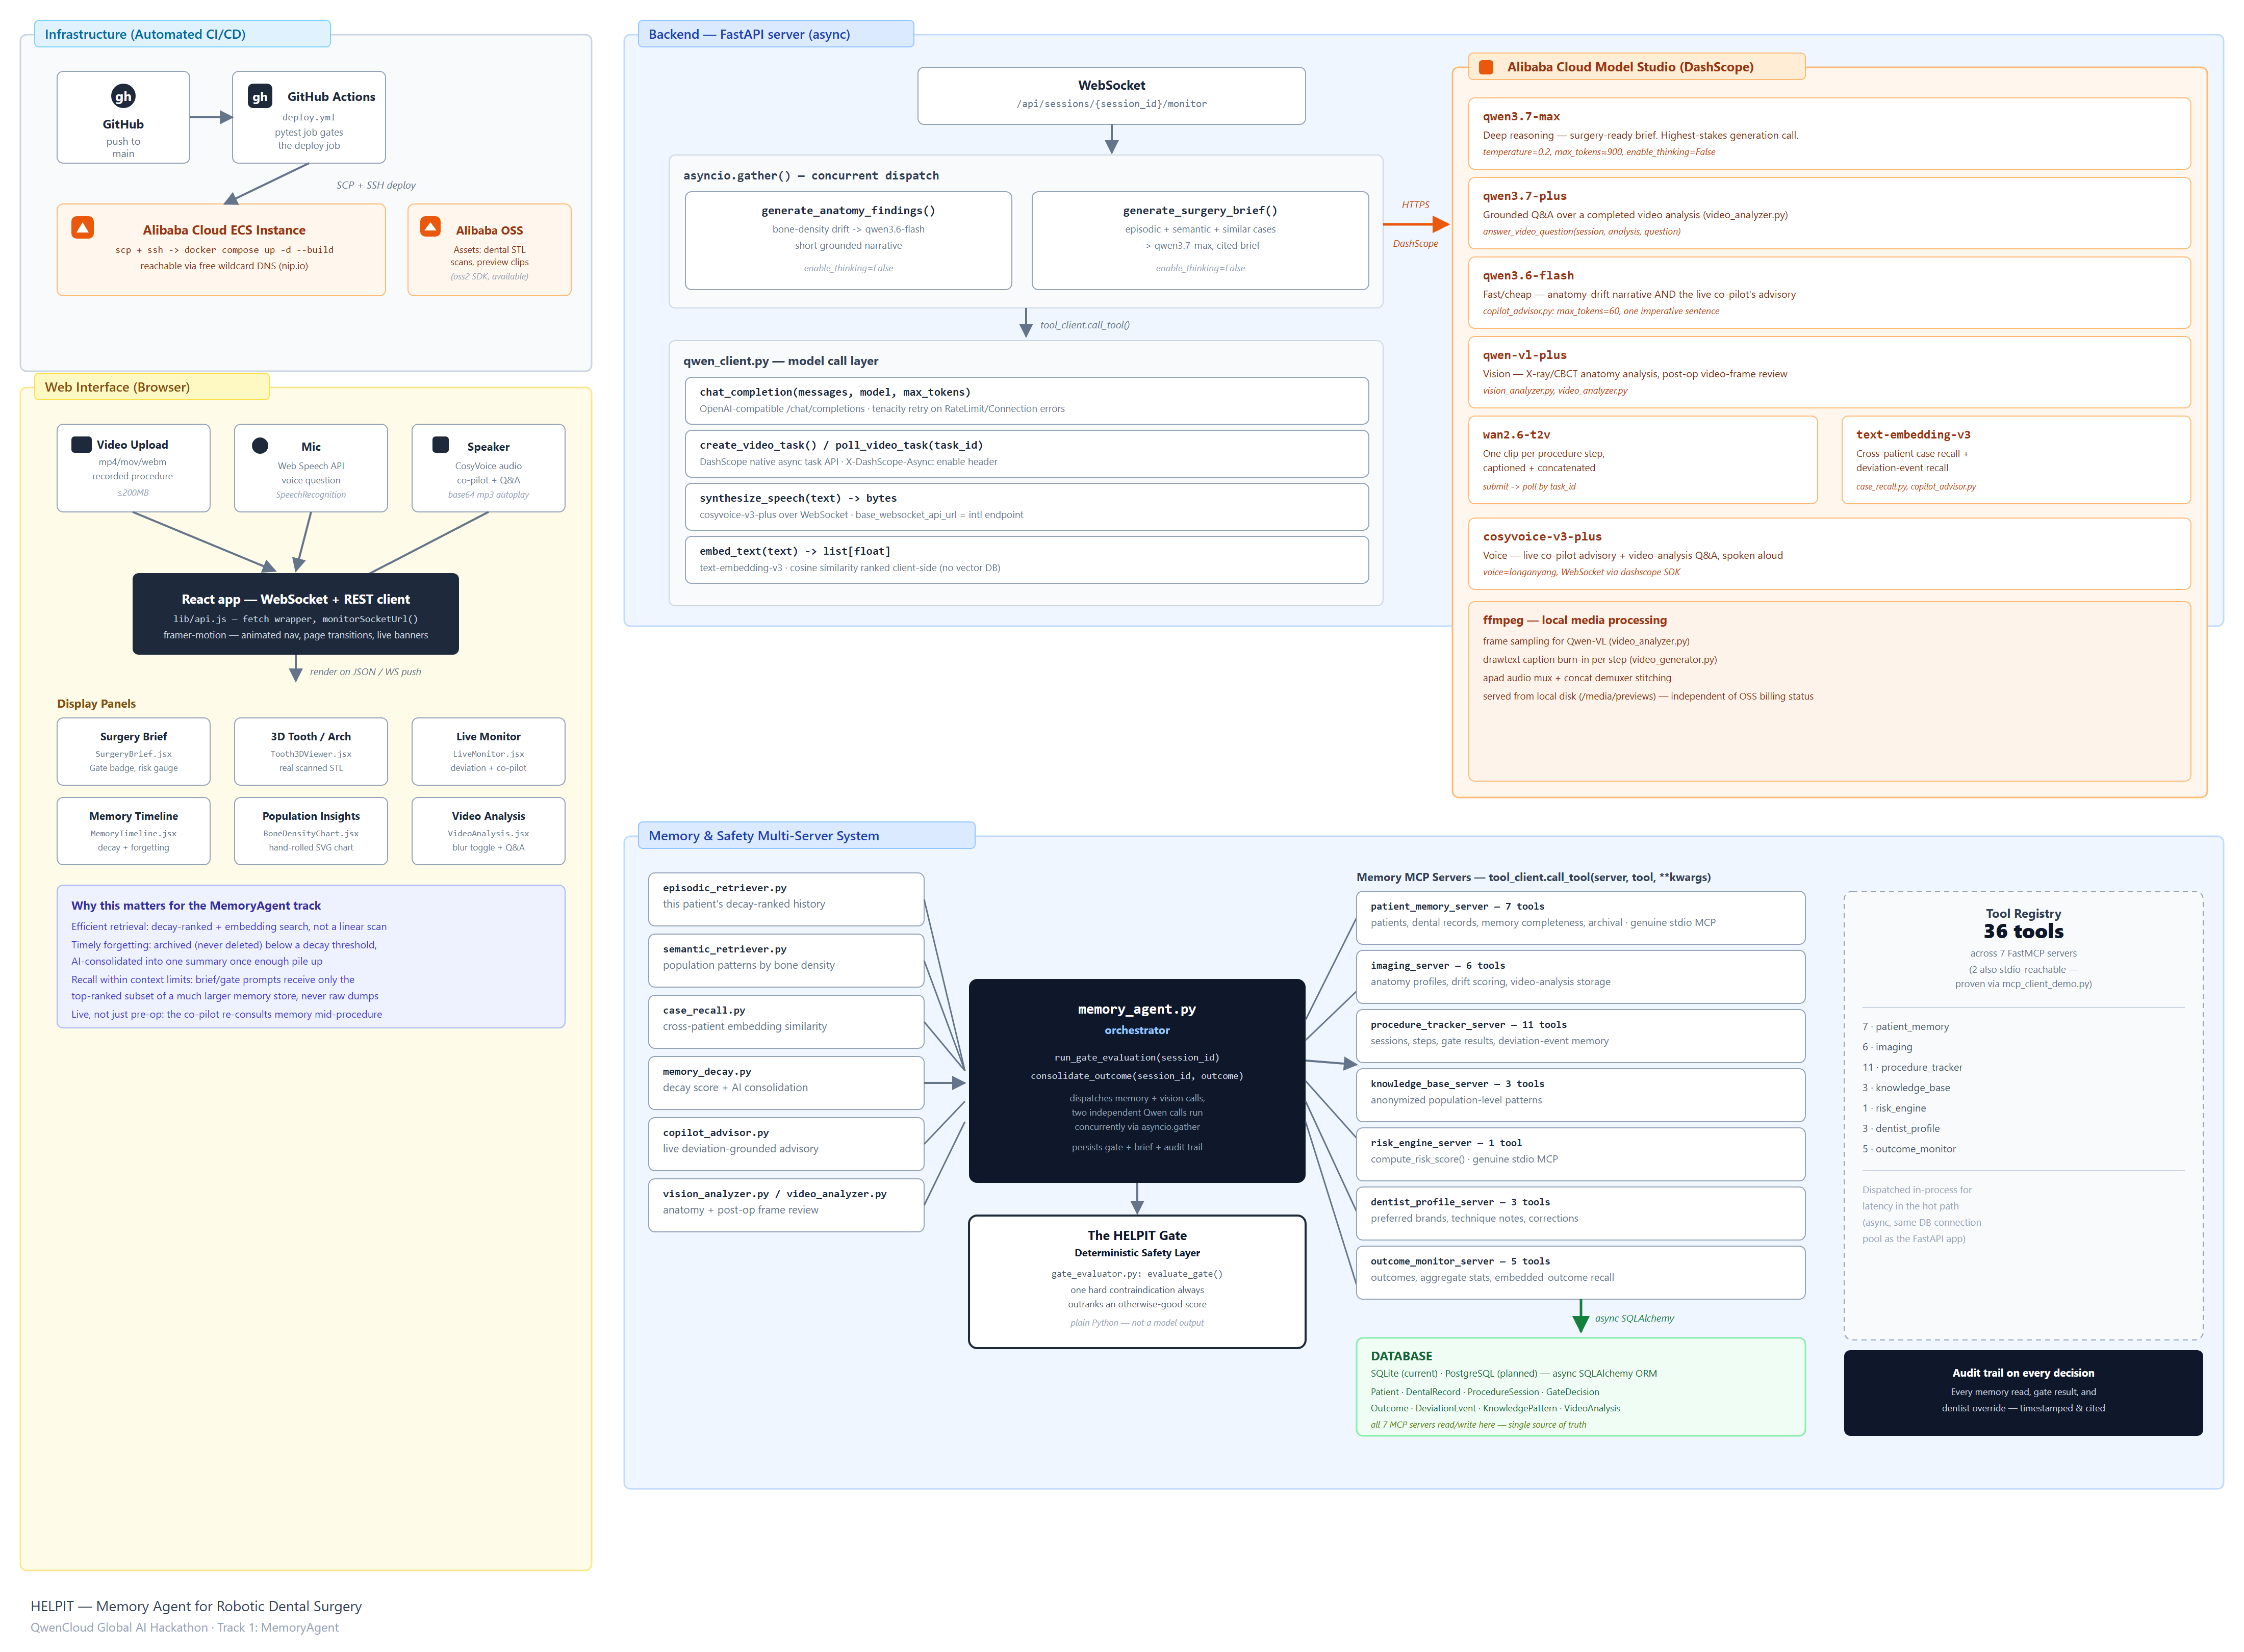Click the cosyvoice-v3-plus model card
The width and height of the screenshot is (2244, 1652).
(x=1829, y=554)
